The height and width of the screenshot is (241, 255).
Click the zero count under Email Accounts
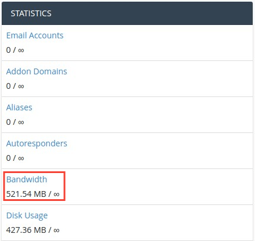pyautogui.click(x=9, y=50)
